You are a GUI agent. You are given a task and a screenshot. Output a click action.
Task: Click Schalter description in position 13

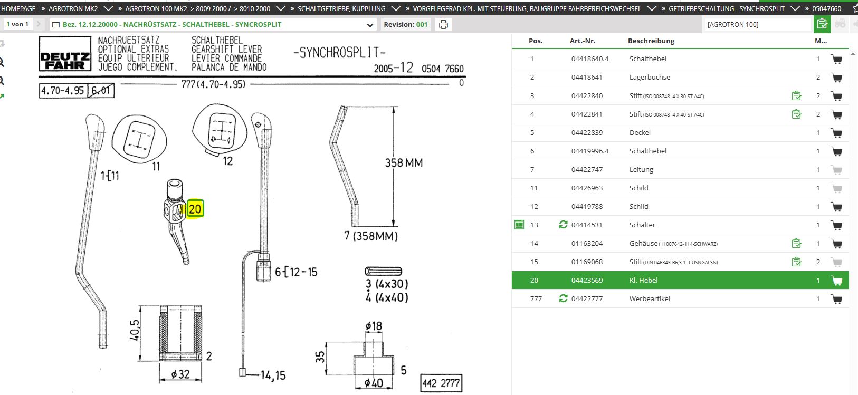point(642,225)
